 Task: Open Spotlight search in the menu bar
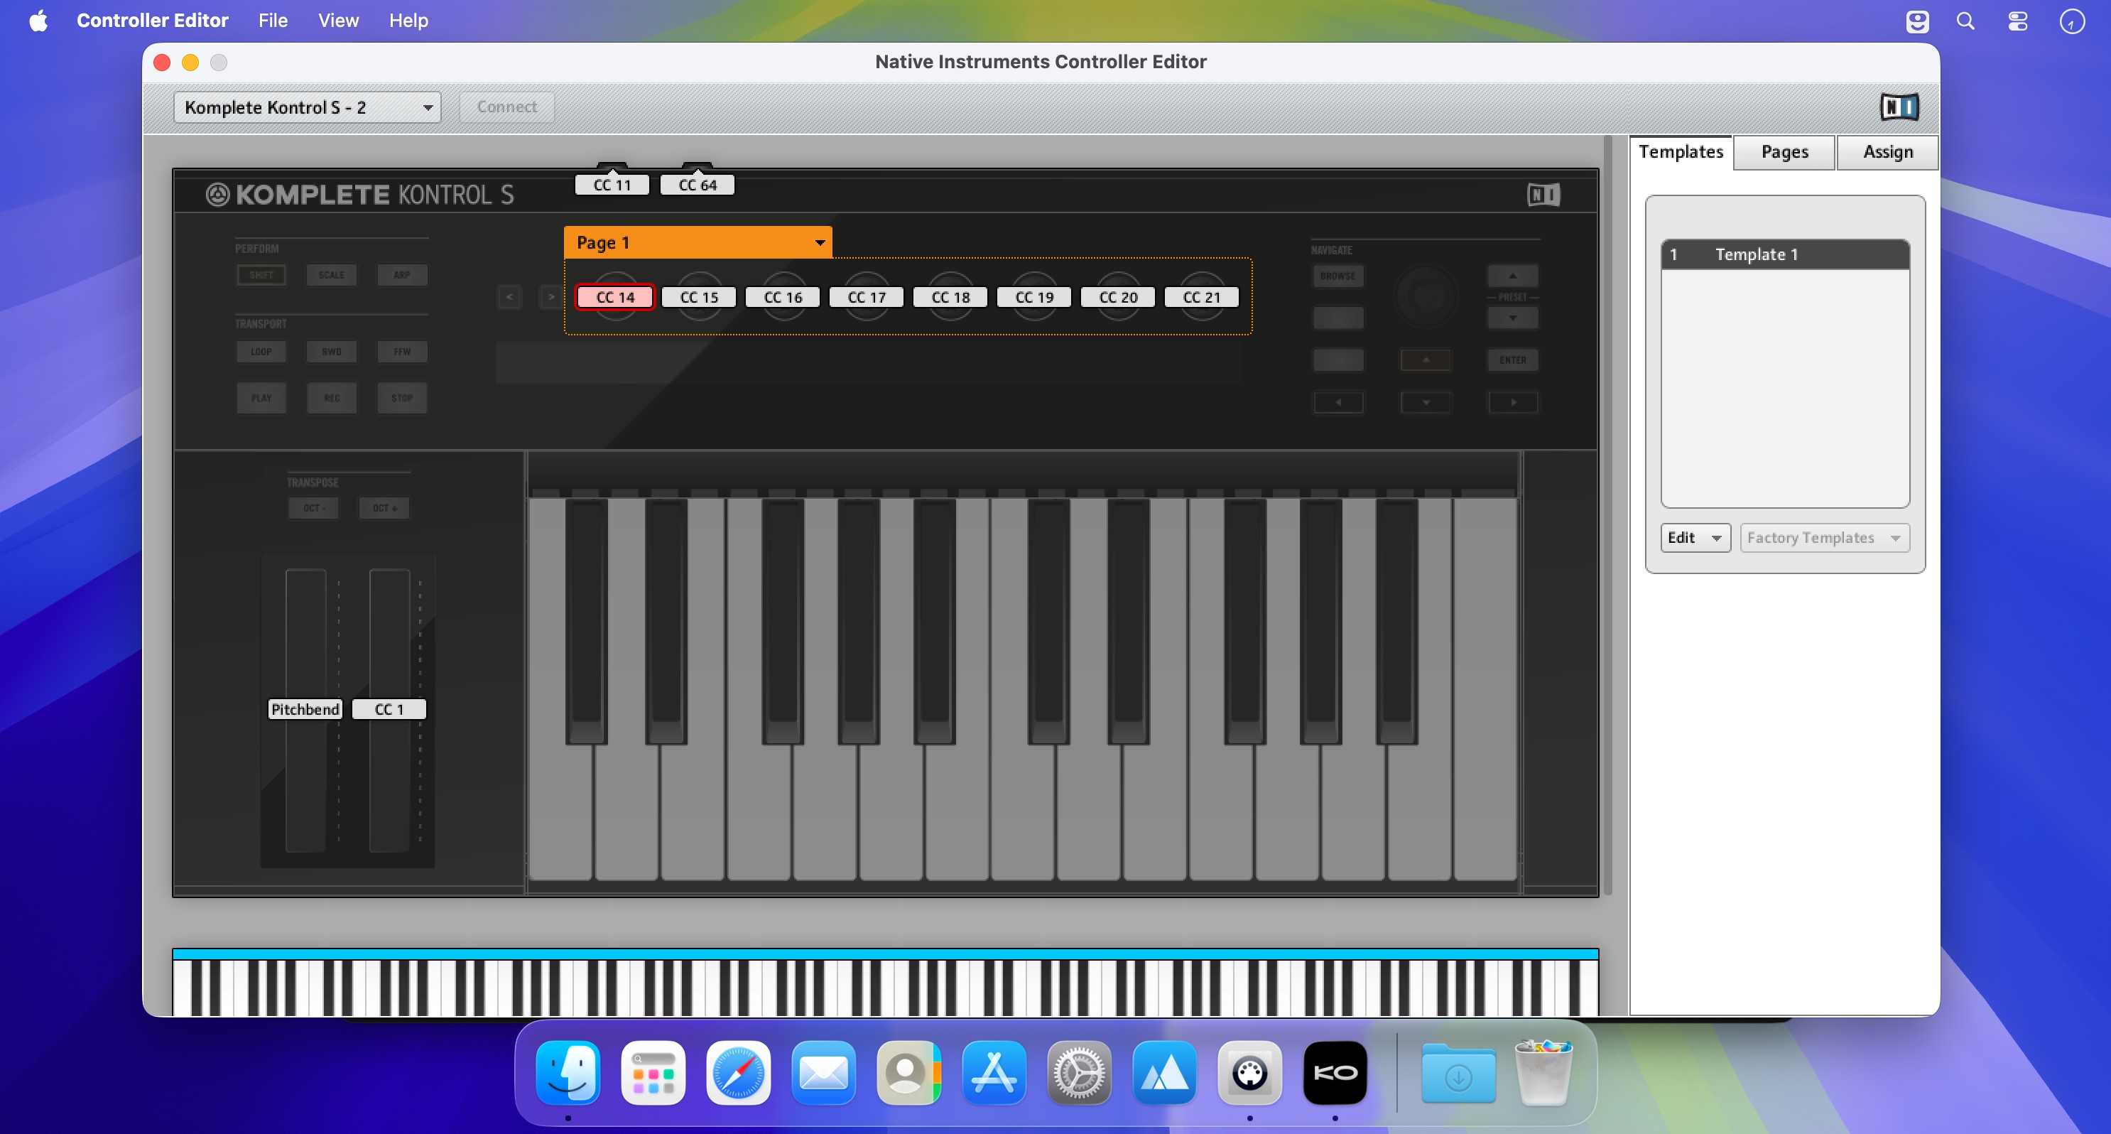[x=1966, y=21]
